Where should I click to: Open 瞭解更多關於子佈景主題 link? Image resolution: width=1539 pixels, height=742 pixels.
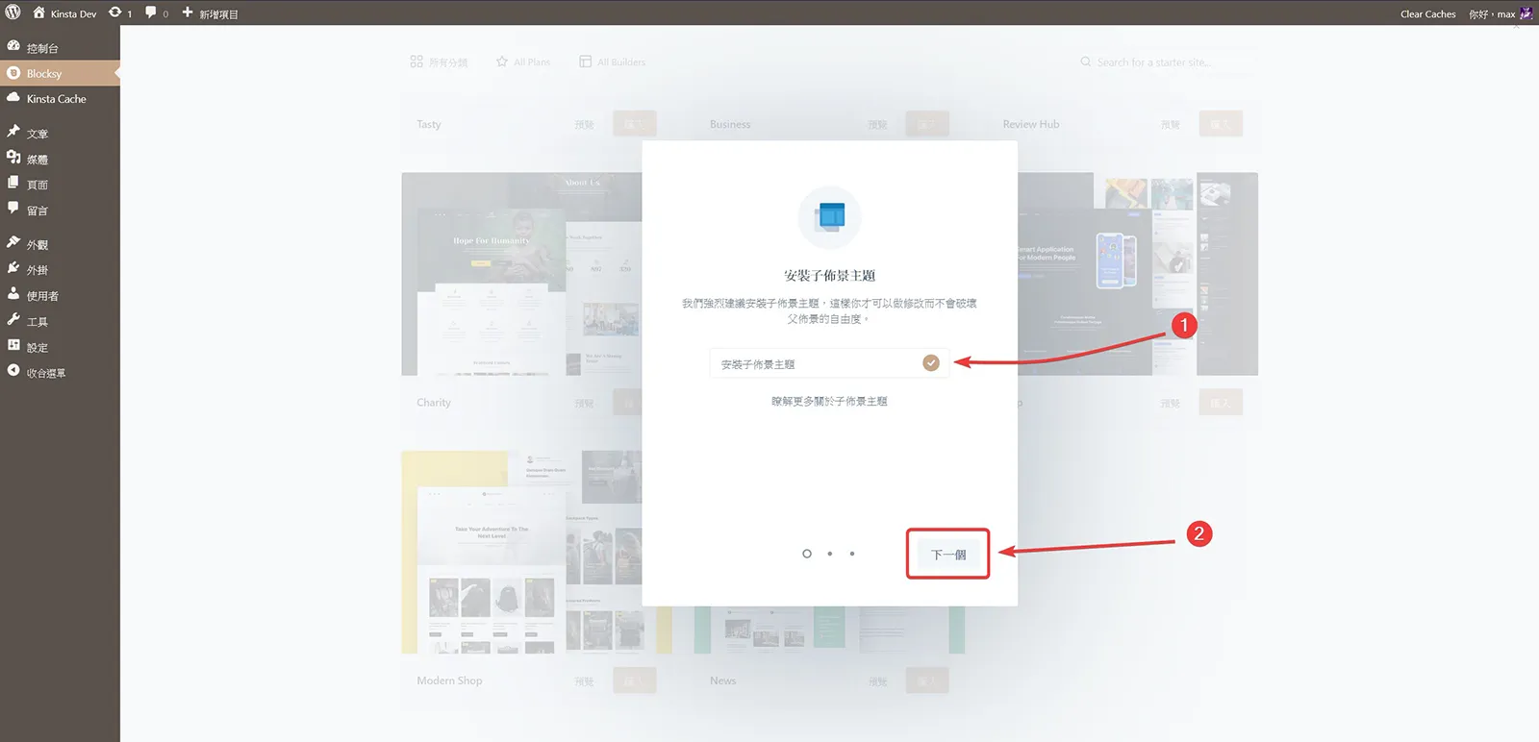pyautogui.click(x=829, y=402)
